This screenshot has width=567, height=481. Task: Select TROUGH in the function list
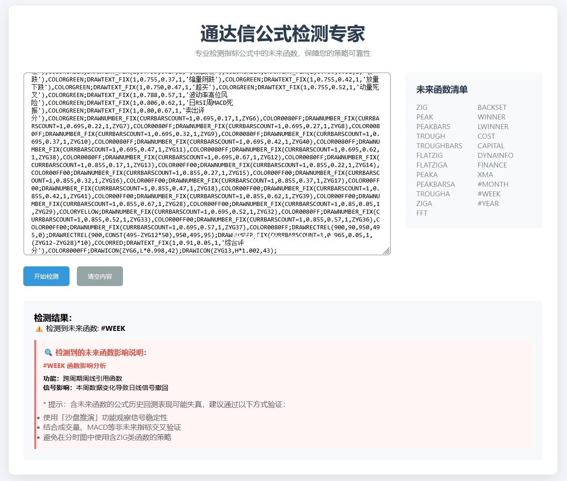[x=430, y=136]
